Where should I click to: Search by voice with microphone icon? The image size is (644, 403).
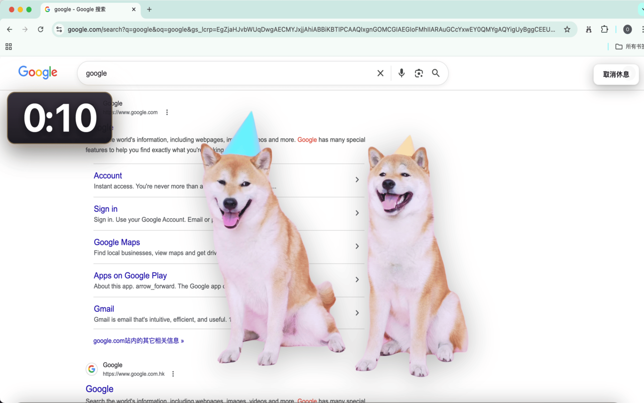tap(401, 73)
